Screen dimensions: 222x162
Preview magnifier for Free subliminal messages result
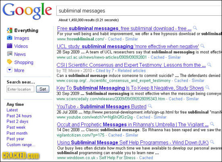(x=195, y=28)
